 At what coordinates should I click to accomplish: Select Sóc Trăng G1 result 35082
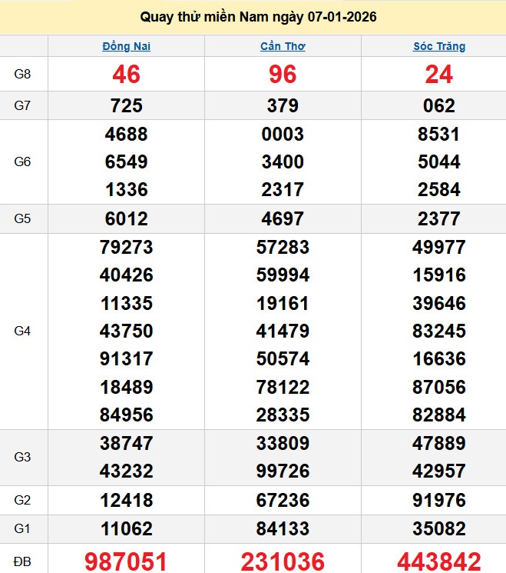pyautogui.click(x=439, y=529)
